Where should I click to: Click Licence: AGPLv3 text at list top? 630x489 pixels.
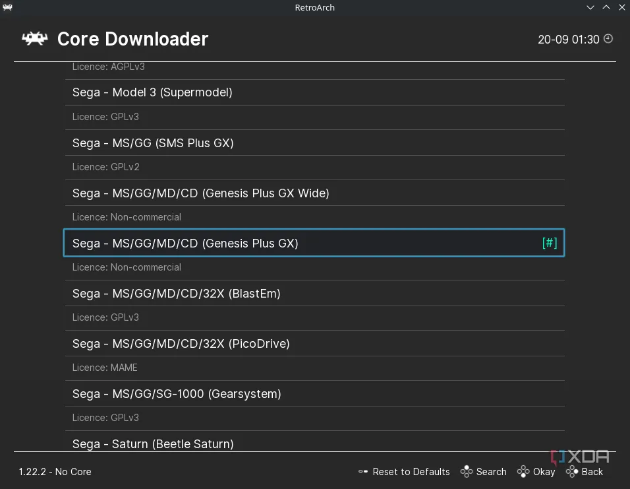tap(109, 67)
